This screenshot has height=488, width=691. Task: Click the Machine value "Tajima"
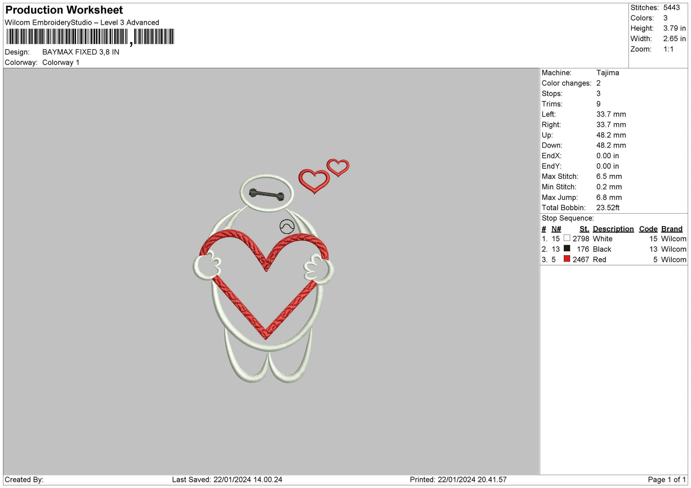point(608,73)
